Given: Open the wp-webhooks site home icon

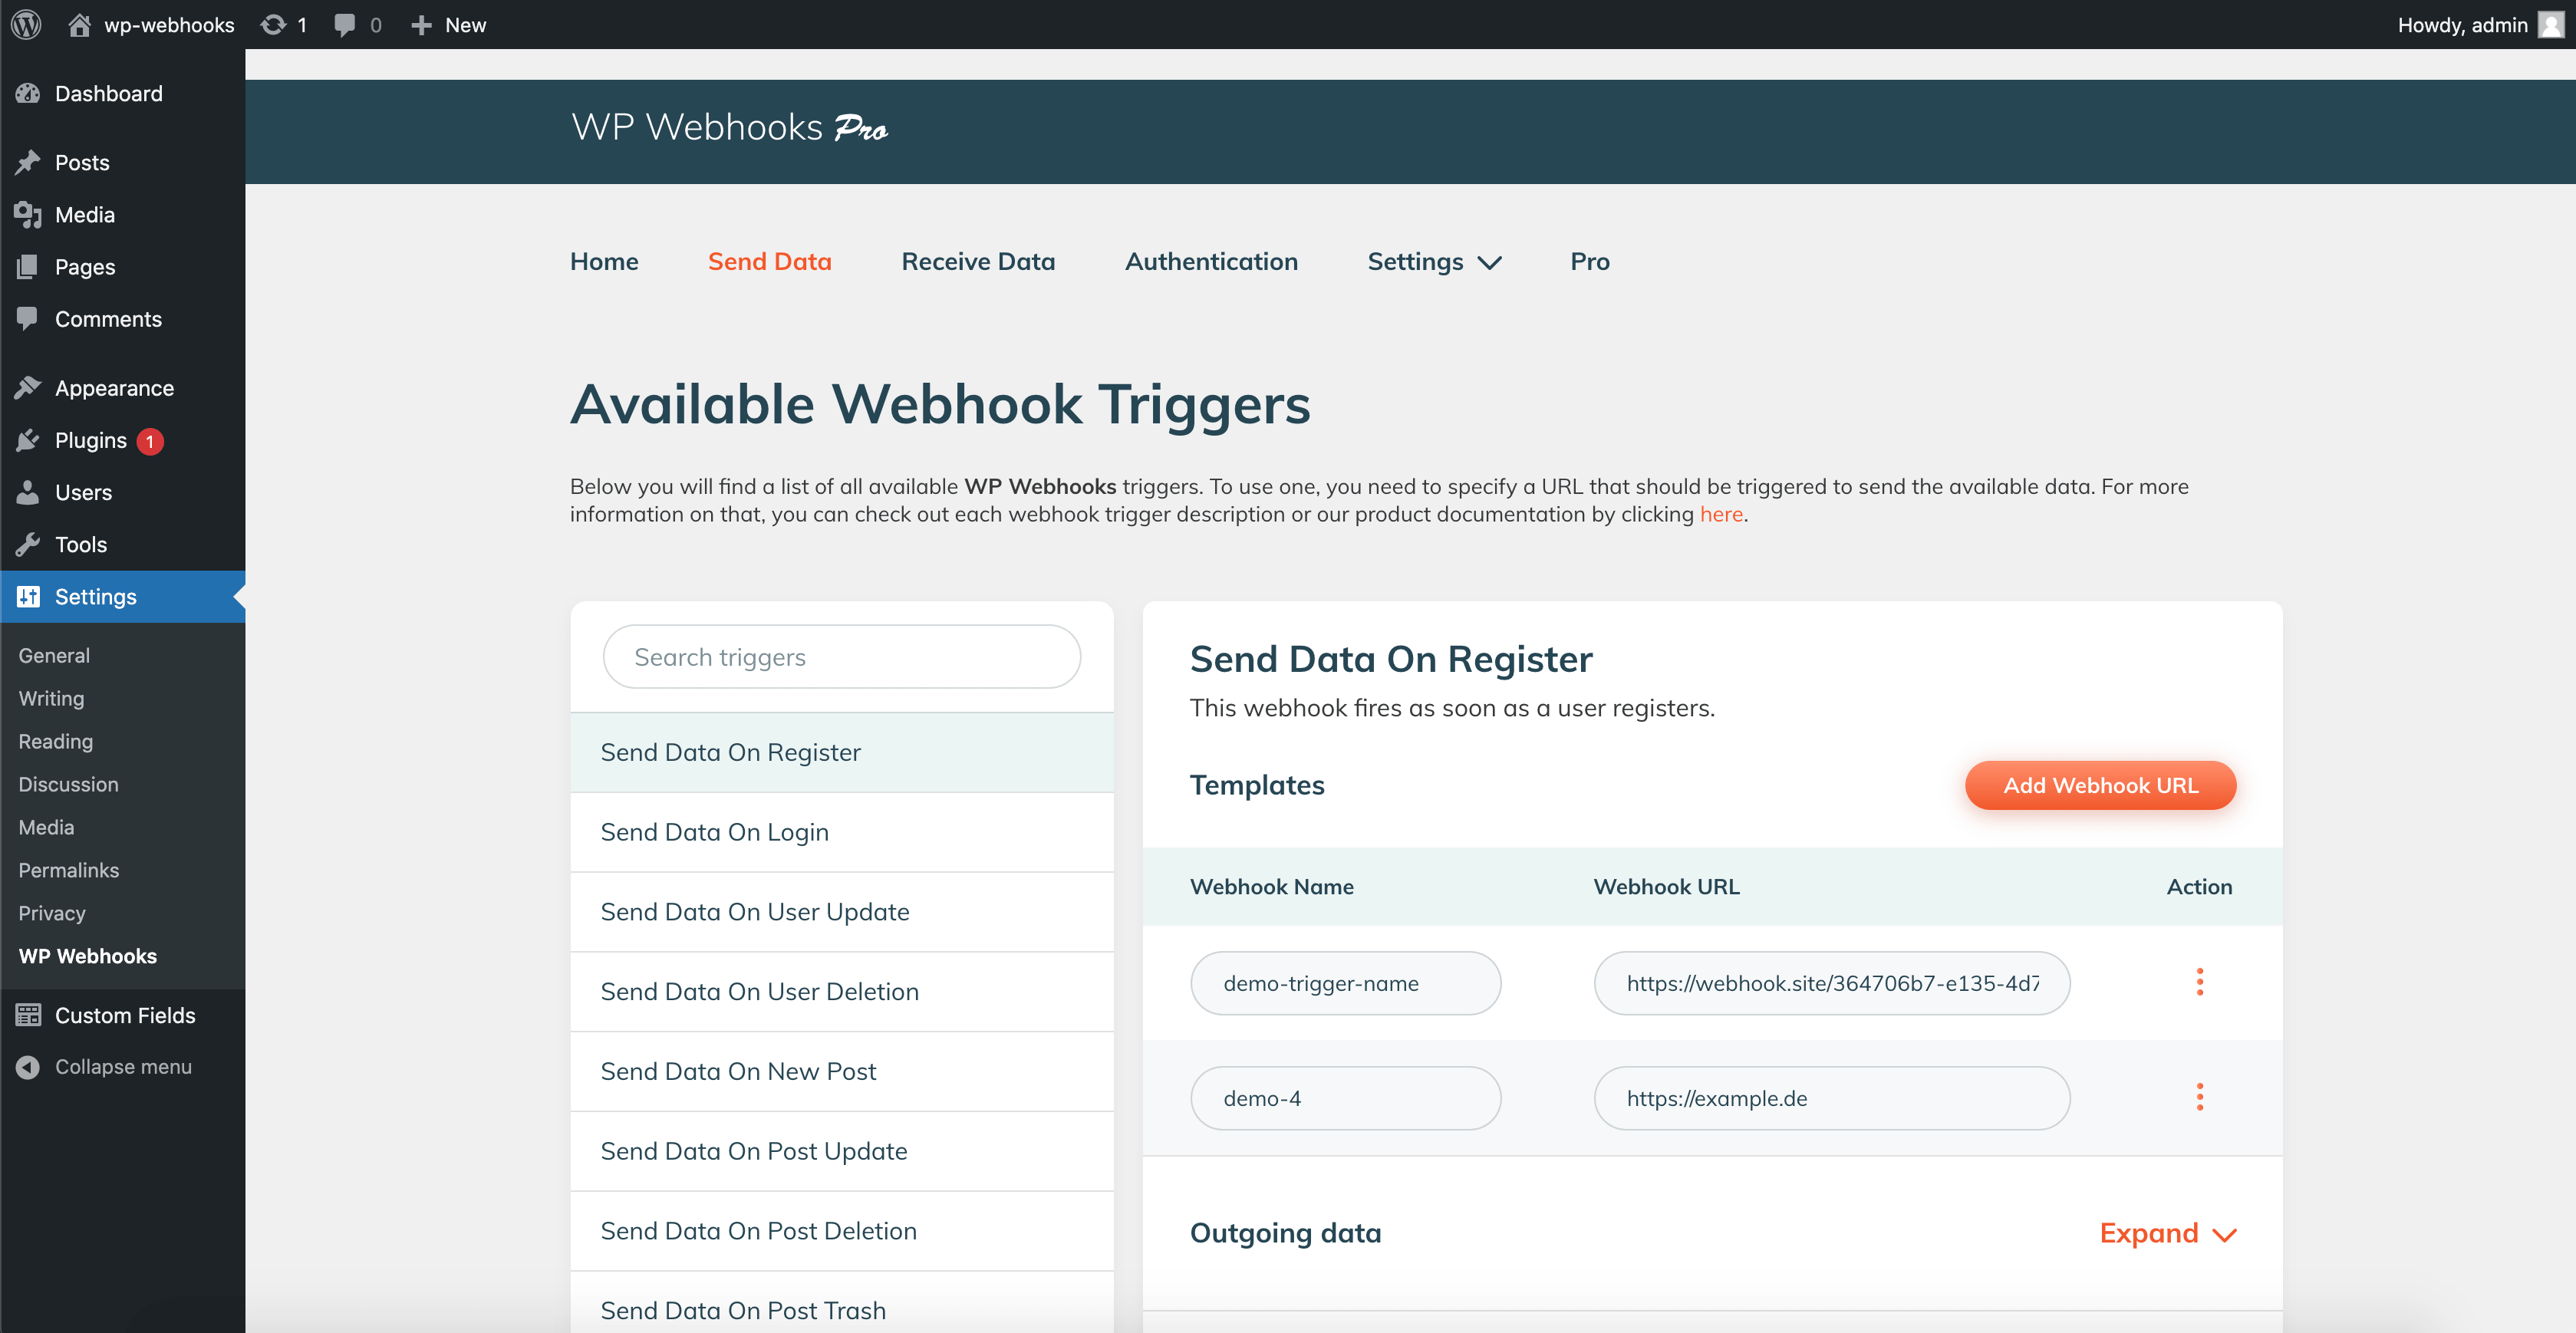Looking at the screenshot, I should click(x=79, y=24).
